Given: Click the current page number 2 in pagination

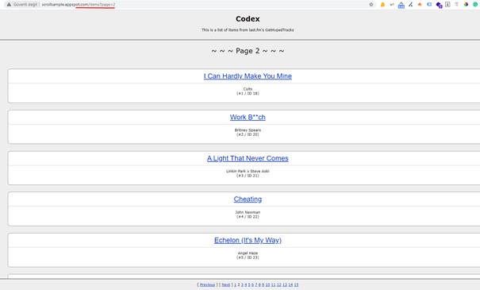Looking at the screenshot, I should (x=239, y=284).
